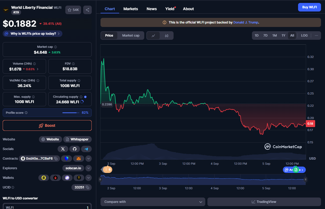Screen dimensions: 325x209
Task: Click the MetaMask fox icon
Action: 79,159
